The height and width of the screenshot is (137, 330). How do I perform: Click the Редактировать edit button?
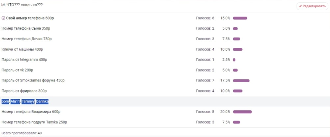pos(312,6)
